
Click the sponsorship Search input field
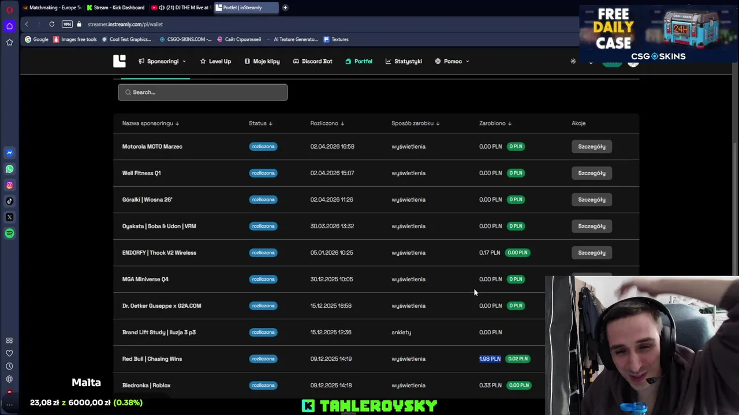203,92
